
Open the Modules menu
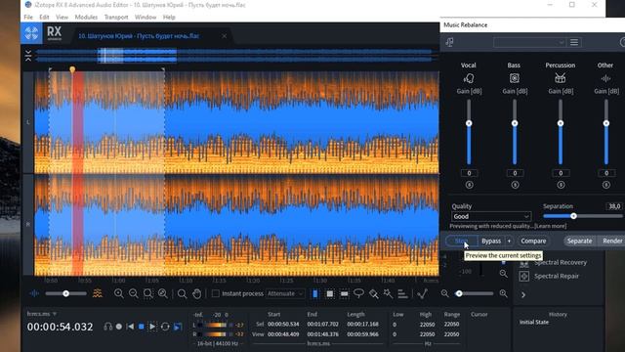pyautogui.click(x=86, y=18)
